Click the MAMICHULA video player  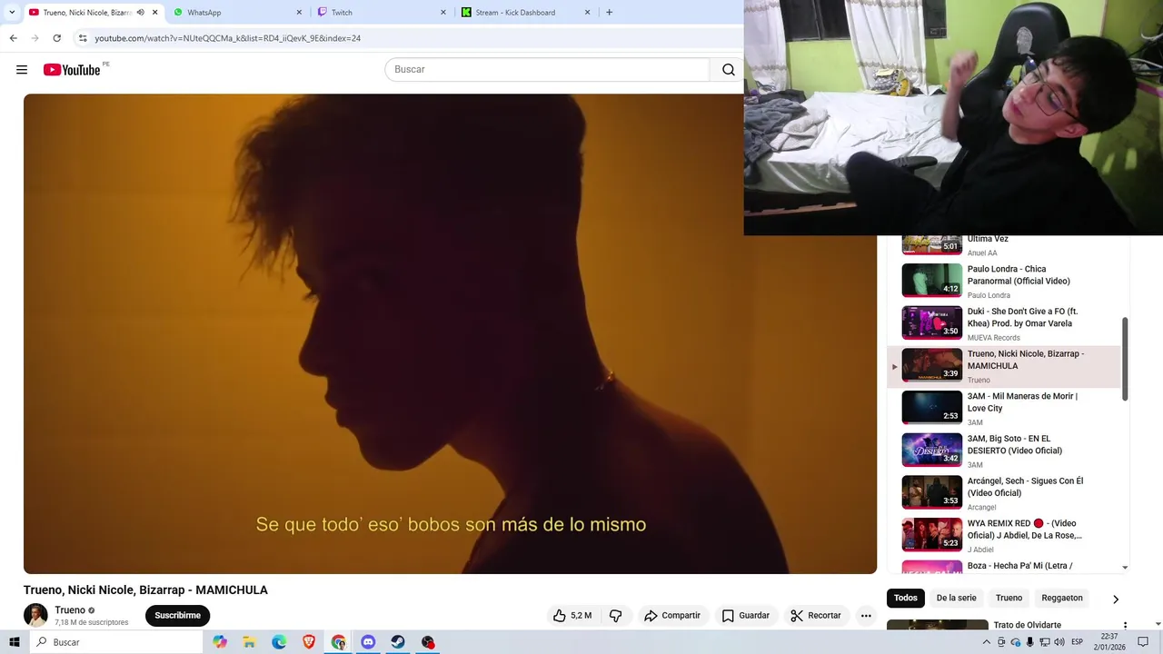pyautogui.click(x=450, y=333)
